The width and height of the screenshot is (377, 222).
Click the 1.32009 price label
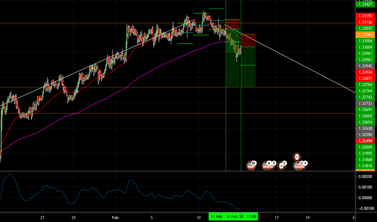(x=365, y=147)
